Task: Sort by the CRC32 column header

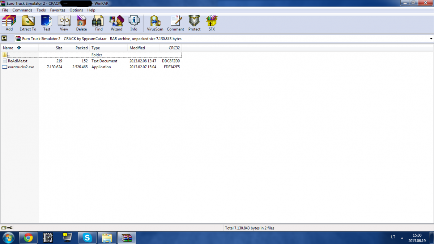Action: [x=170, y=48]
